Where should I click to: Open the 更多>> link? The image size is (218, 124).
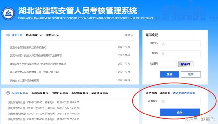point(129,35)
